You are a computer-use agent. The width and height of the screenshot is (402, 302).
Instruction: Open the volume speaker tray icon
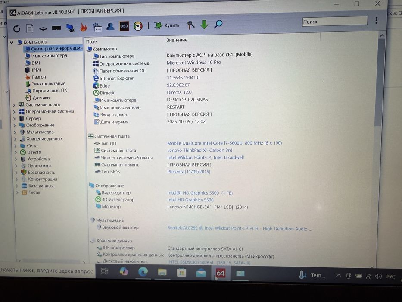378,276
